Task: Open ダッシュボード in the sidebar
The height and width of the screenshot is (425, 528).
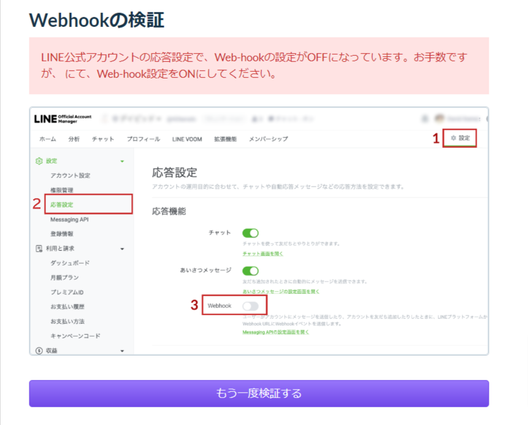Action: (70, 263)
